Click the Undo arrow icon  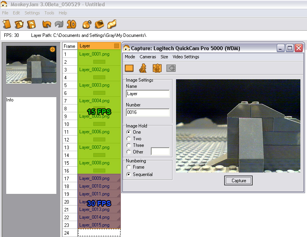pos(47,24)
